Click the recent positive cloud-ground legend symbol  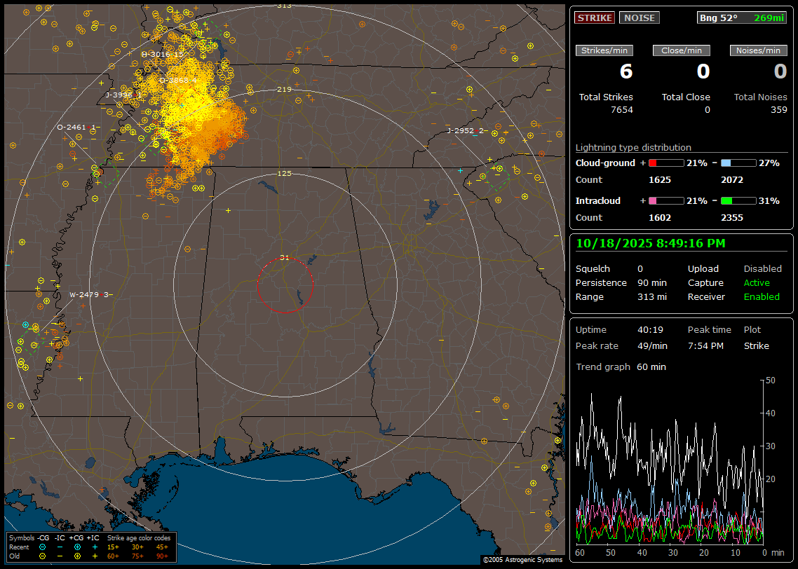[77, 547]
